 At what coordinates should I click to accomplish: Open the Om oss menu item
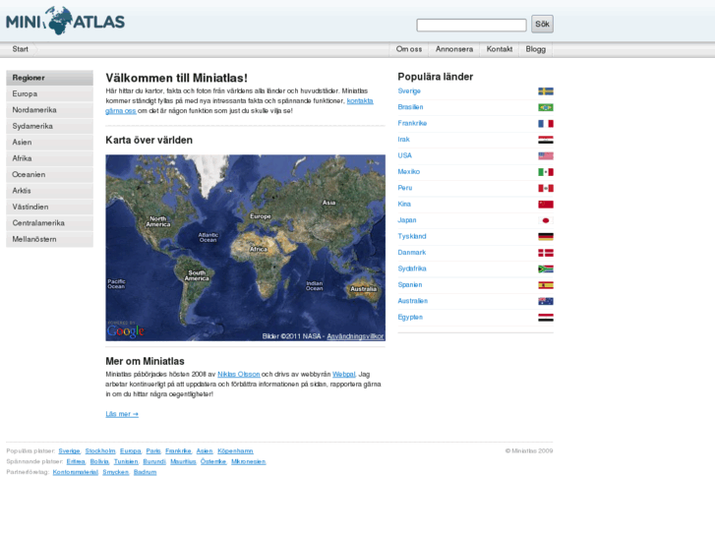pos(409,49)
